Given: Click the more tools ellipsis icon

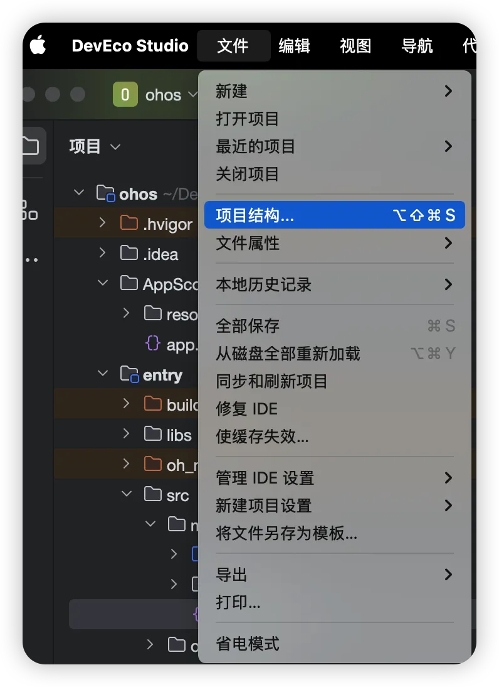Looking at the screenshot, I should click(x=31, y=260).
